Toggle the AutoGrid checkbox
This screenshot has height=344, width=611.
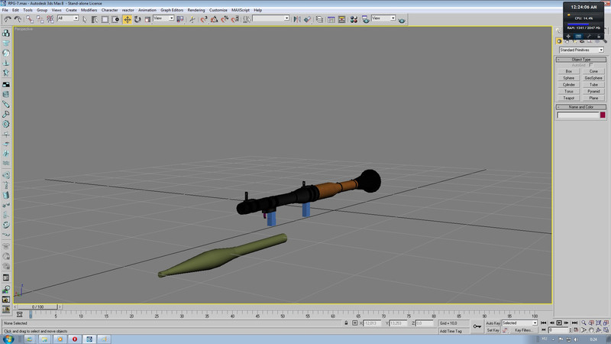pos(590,65)
